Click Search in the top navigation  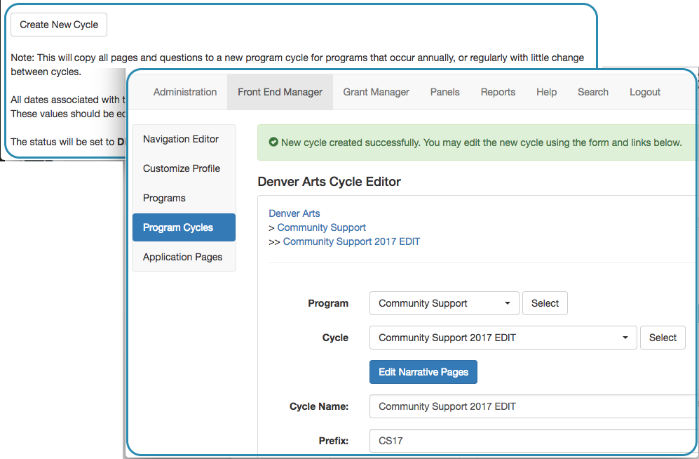(x=593, y=92)
